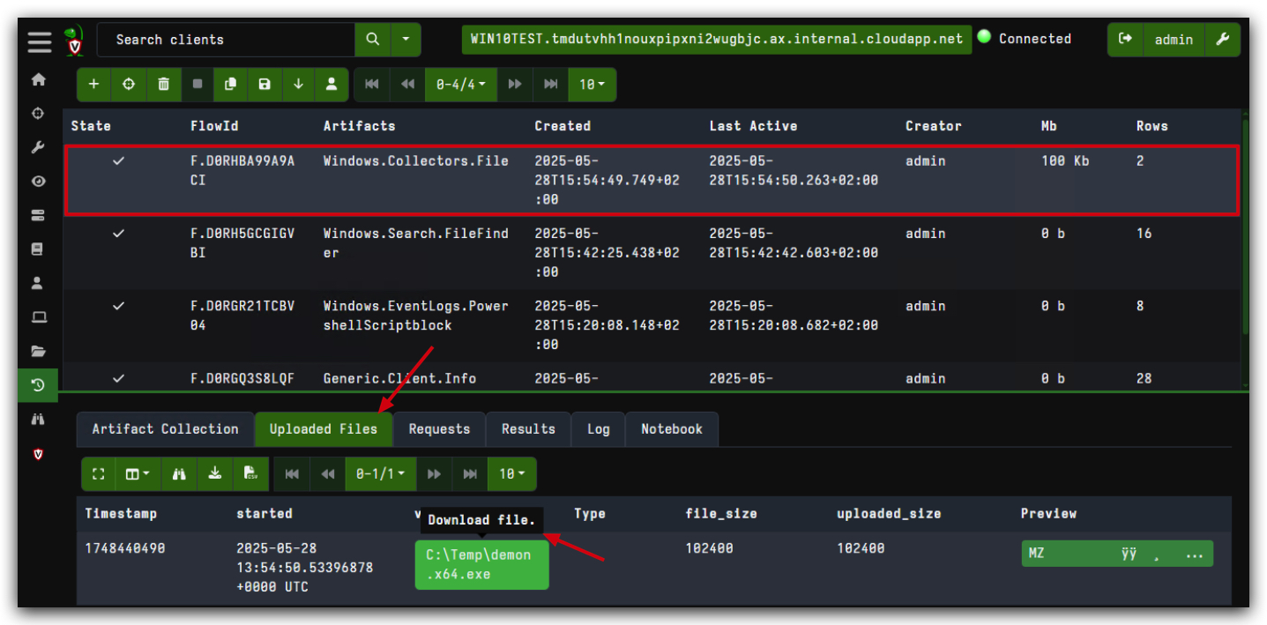Select the Windows.Search.FileFinder flow row

pyautogui.click(x=652, y=253)
